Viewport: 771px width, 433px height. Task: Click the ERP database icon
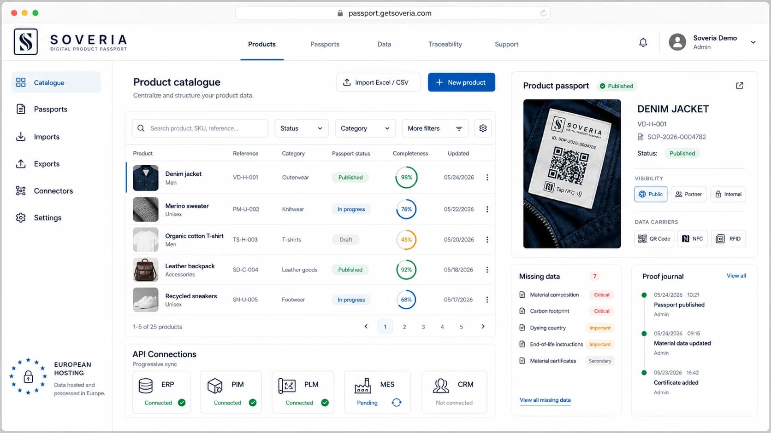tap(146, 386)
